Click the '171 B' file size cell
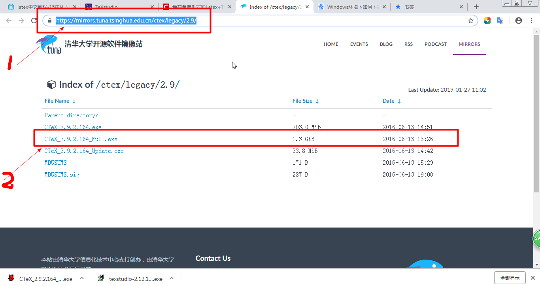Viewport: 540px width, 286px height. (x=300, y=163)
